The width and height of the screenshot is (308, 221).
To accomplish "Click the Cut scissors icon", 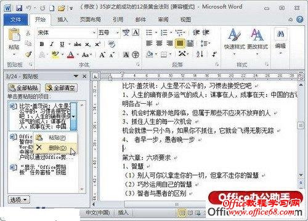I will tap(28, 33).
